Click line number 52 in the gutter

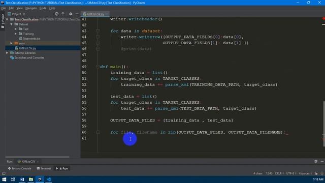click(84, 85)
